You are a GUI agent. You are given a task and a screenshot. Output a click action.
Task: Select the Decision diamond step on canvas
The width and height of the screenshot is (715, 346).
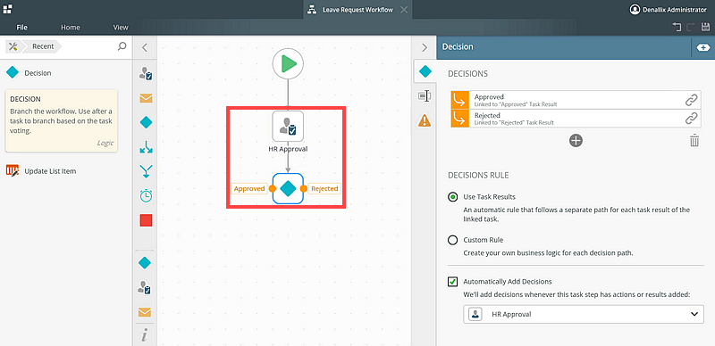pos(288,188)
